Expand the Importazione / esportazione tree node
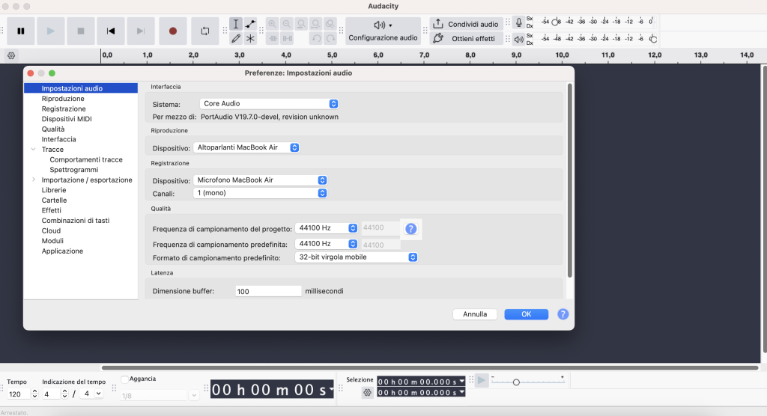Viewport: 767px width, 416px height. point(33,180)
